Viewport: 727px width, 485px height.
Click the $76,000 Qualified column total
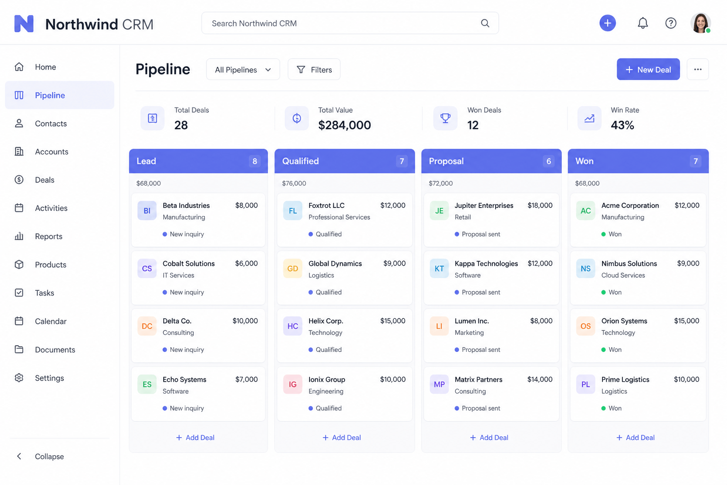click(x=294, y=183)
